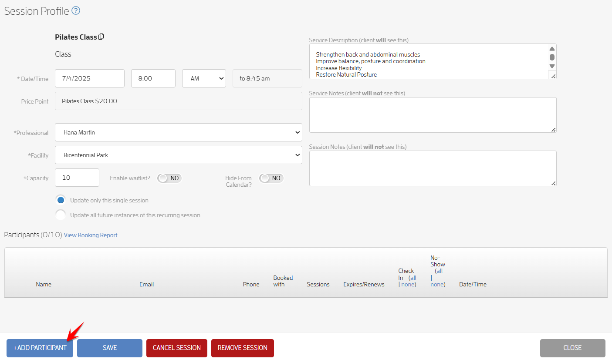Screen dimensions: 612x363
Task: Click the Name column header
Action: point(44,285)
